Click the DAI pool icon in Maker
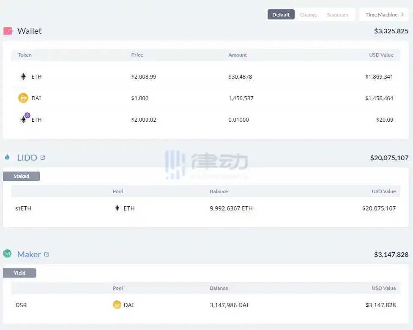The height and width of the screenshot is (330, 413). pos(117,305)
